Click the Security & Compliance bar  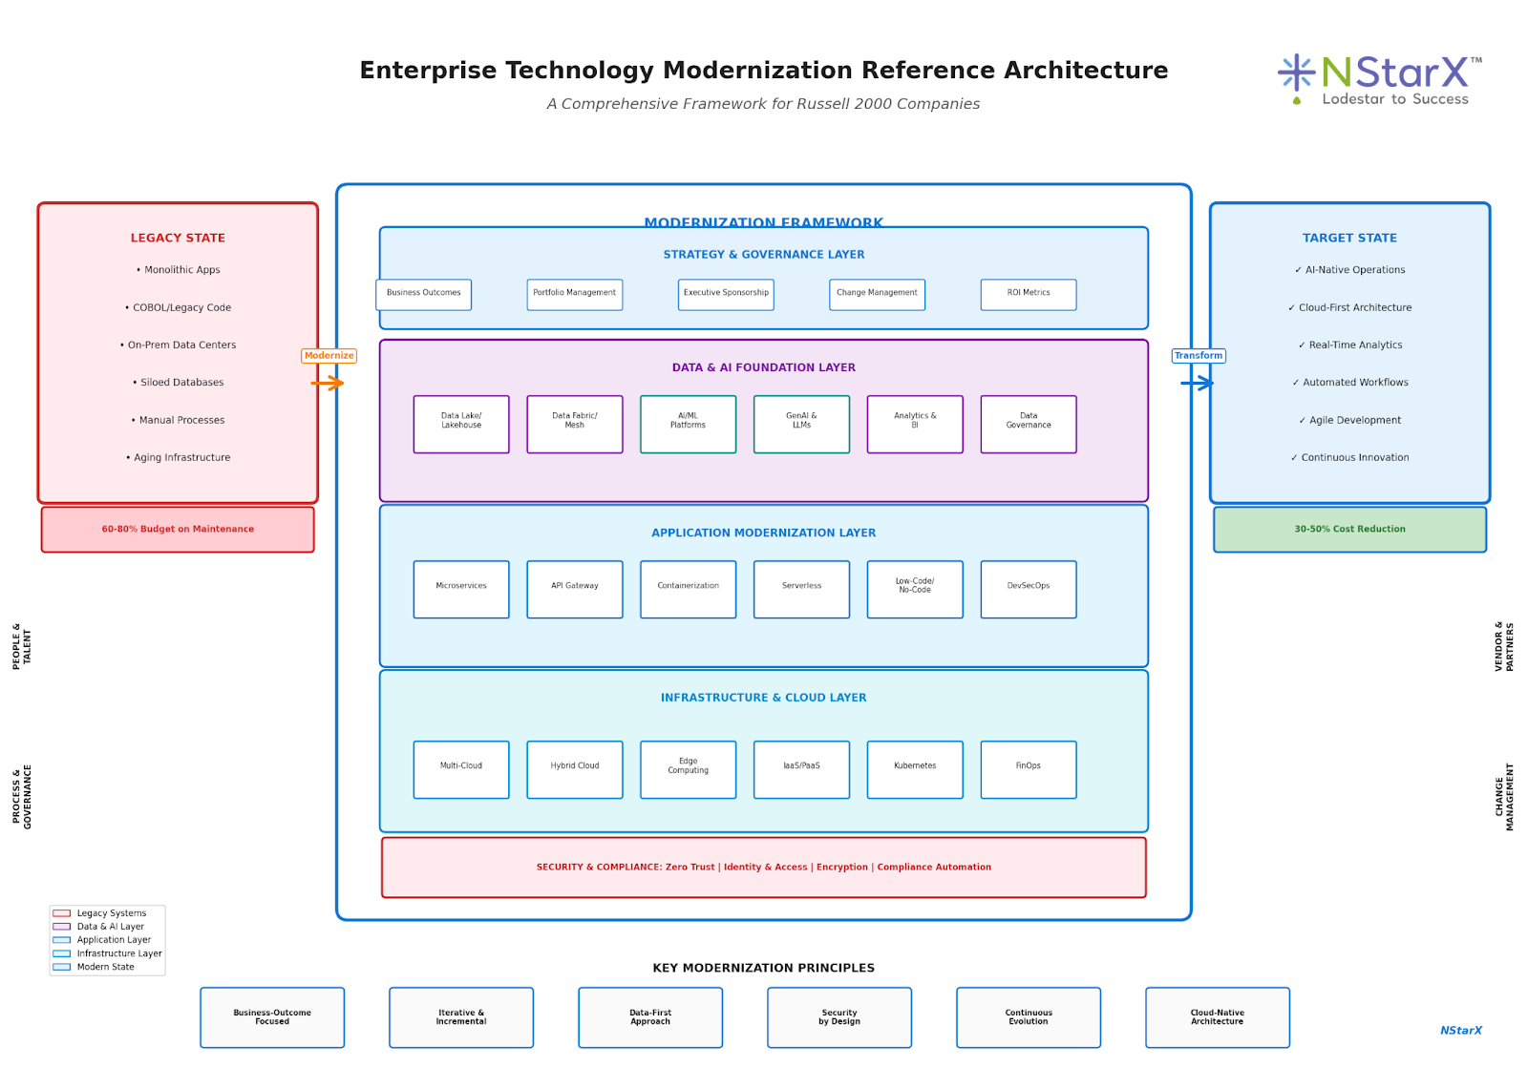(764, 868)
